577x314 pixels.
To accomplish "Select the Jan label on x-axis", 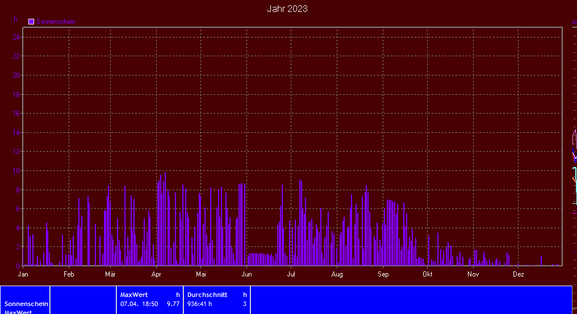I will click(23, 274).
